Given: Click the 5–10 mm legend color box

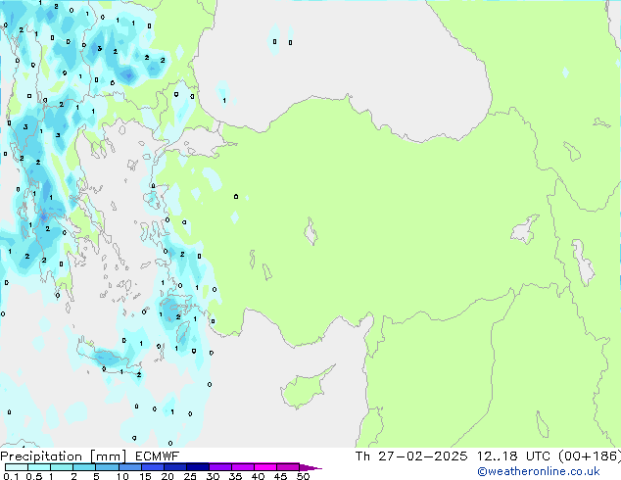Looking at the screenshot, I should point(107,467).
